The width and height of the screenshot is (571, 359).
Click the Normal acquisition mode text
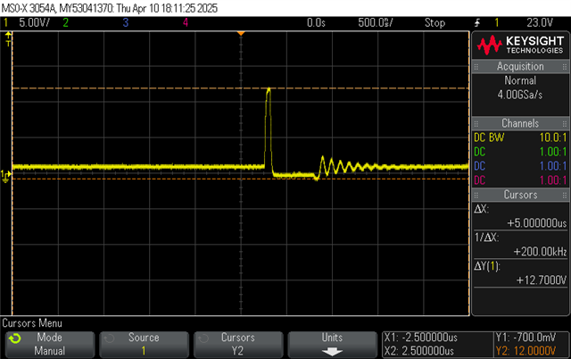(520, 80)
